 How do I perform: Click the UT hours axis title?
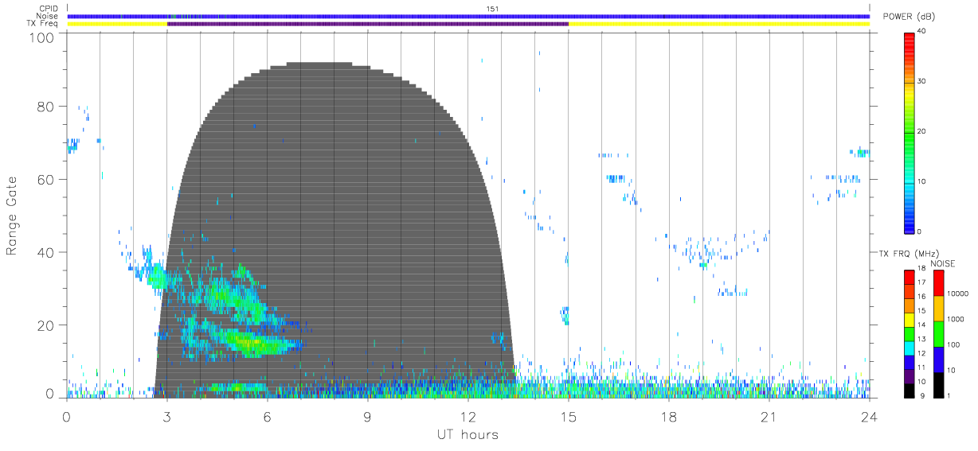pyautogui.click(x=467, y=434)
